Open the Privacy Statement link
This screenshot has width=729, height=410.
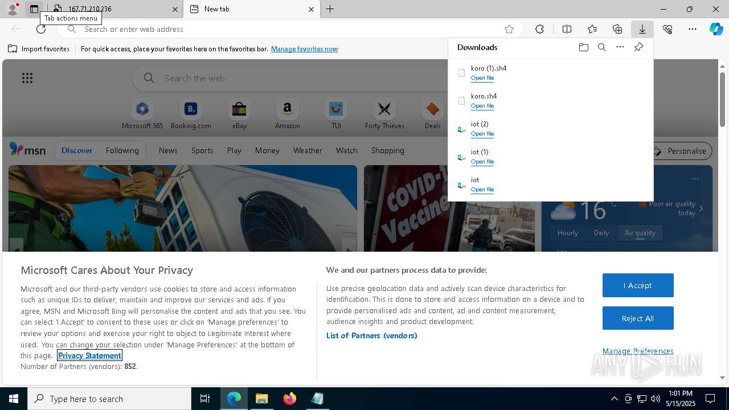(x=89, y=355)
